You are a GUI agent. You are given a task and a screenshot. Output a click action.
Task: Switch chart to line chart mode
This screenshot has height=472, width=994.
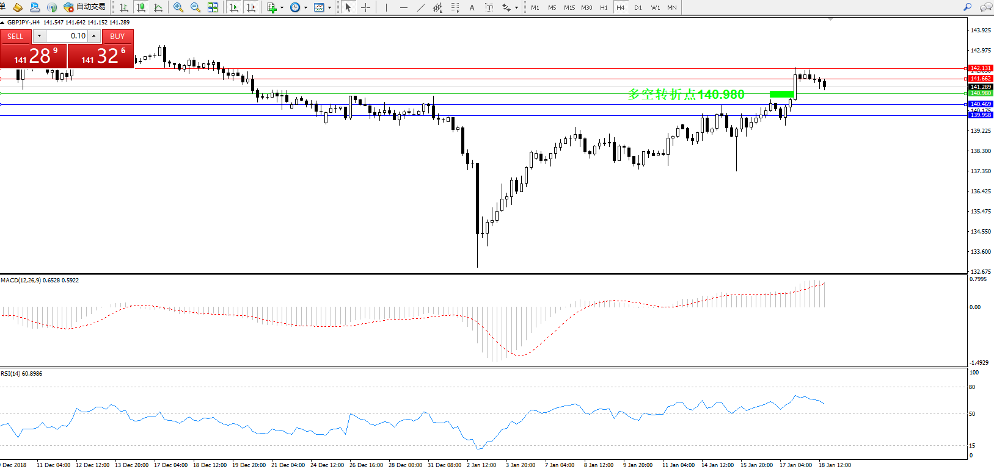click(158, 7)
